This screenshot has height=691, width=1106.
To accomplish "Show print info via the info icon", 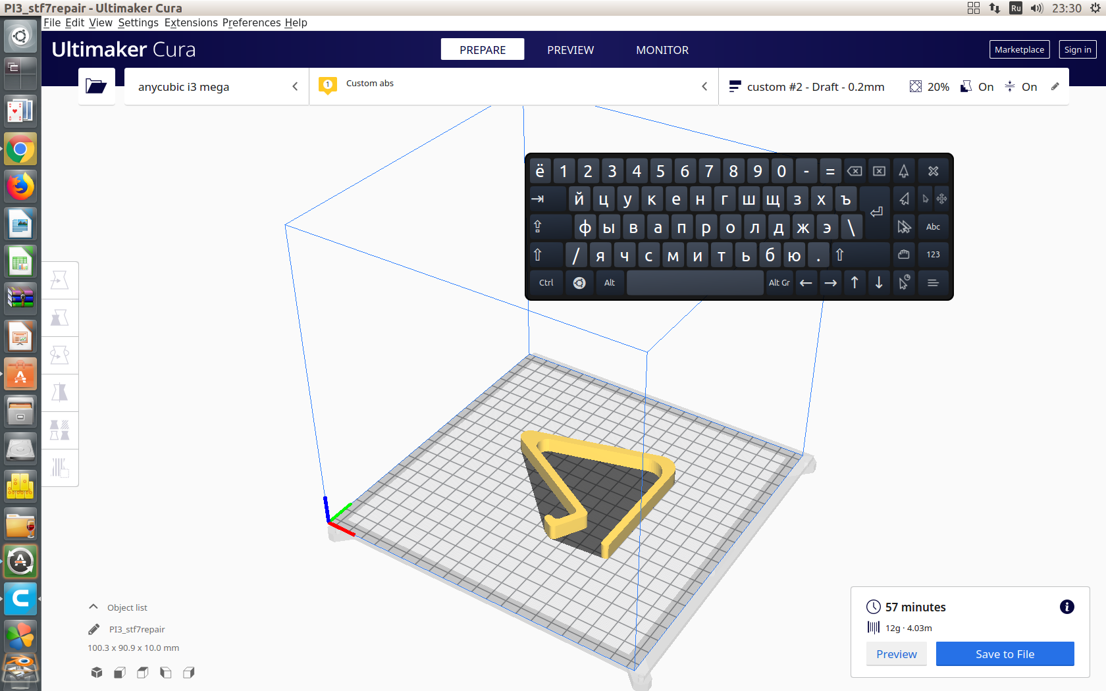I will [x=1067, y=607].
